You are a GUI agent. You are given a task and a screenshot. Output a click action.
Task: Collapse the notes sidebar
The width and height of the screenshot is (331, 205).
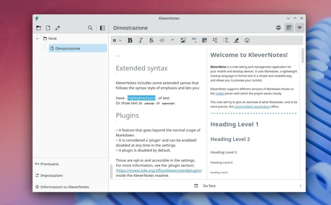(x=102, y=28)
